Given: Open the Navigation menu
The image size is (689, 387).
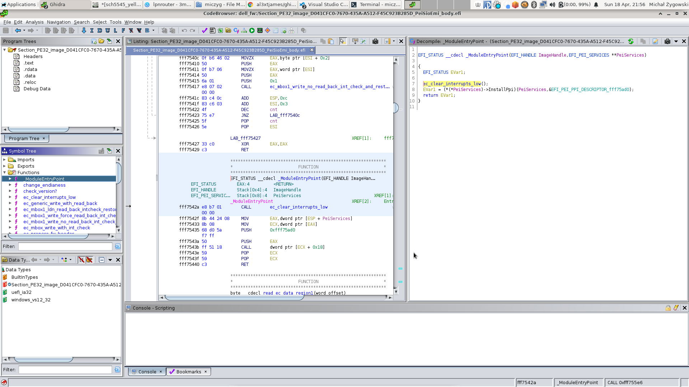Looking at the screenshot, I should pyautogui.click(x=58, y=22).
